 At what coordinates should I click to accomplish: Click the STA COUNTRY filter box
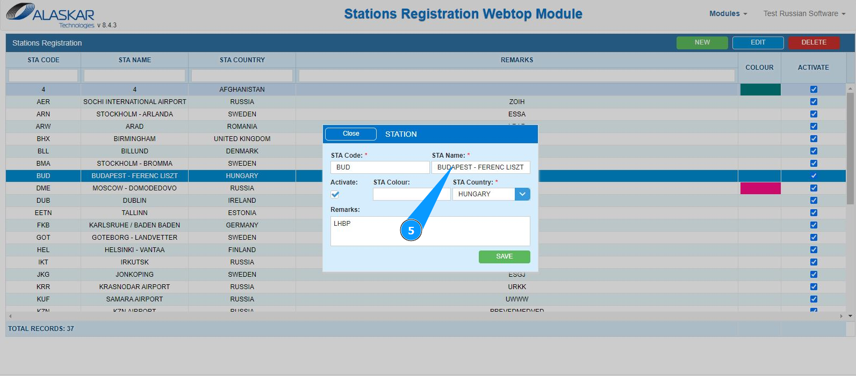tap(242, 76)
